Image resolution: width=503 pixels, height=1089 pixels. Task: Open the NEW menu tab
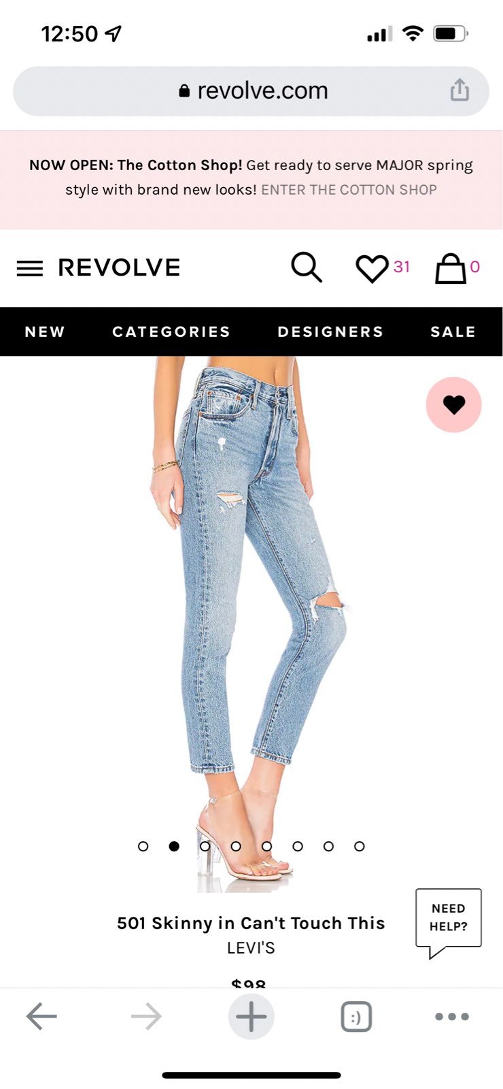pyautogui.click(x=45, y=331)
